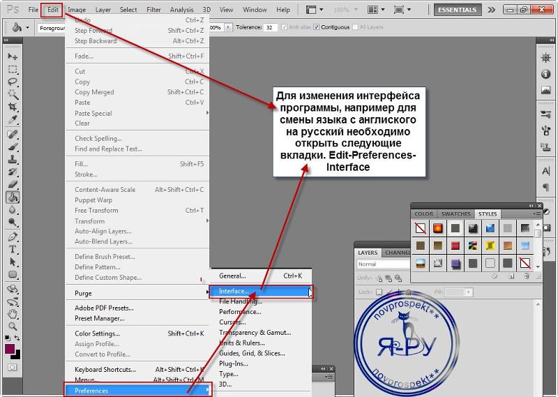The width and height of the screenshot is (558, 397).
Task: Switch to the Color tab
Action: point(424,214)
